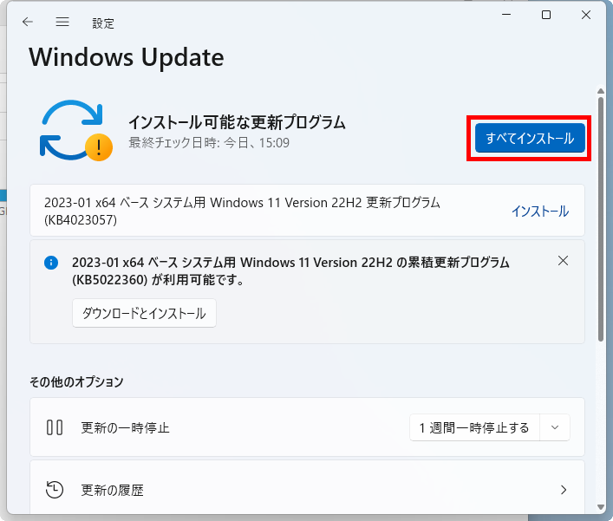Click the 更新の一時停止 label
The width and height of the screenshot is (613, 521).
(125, 427)
